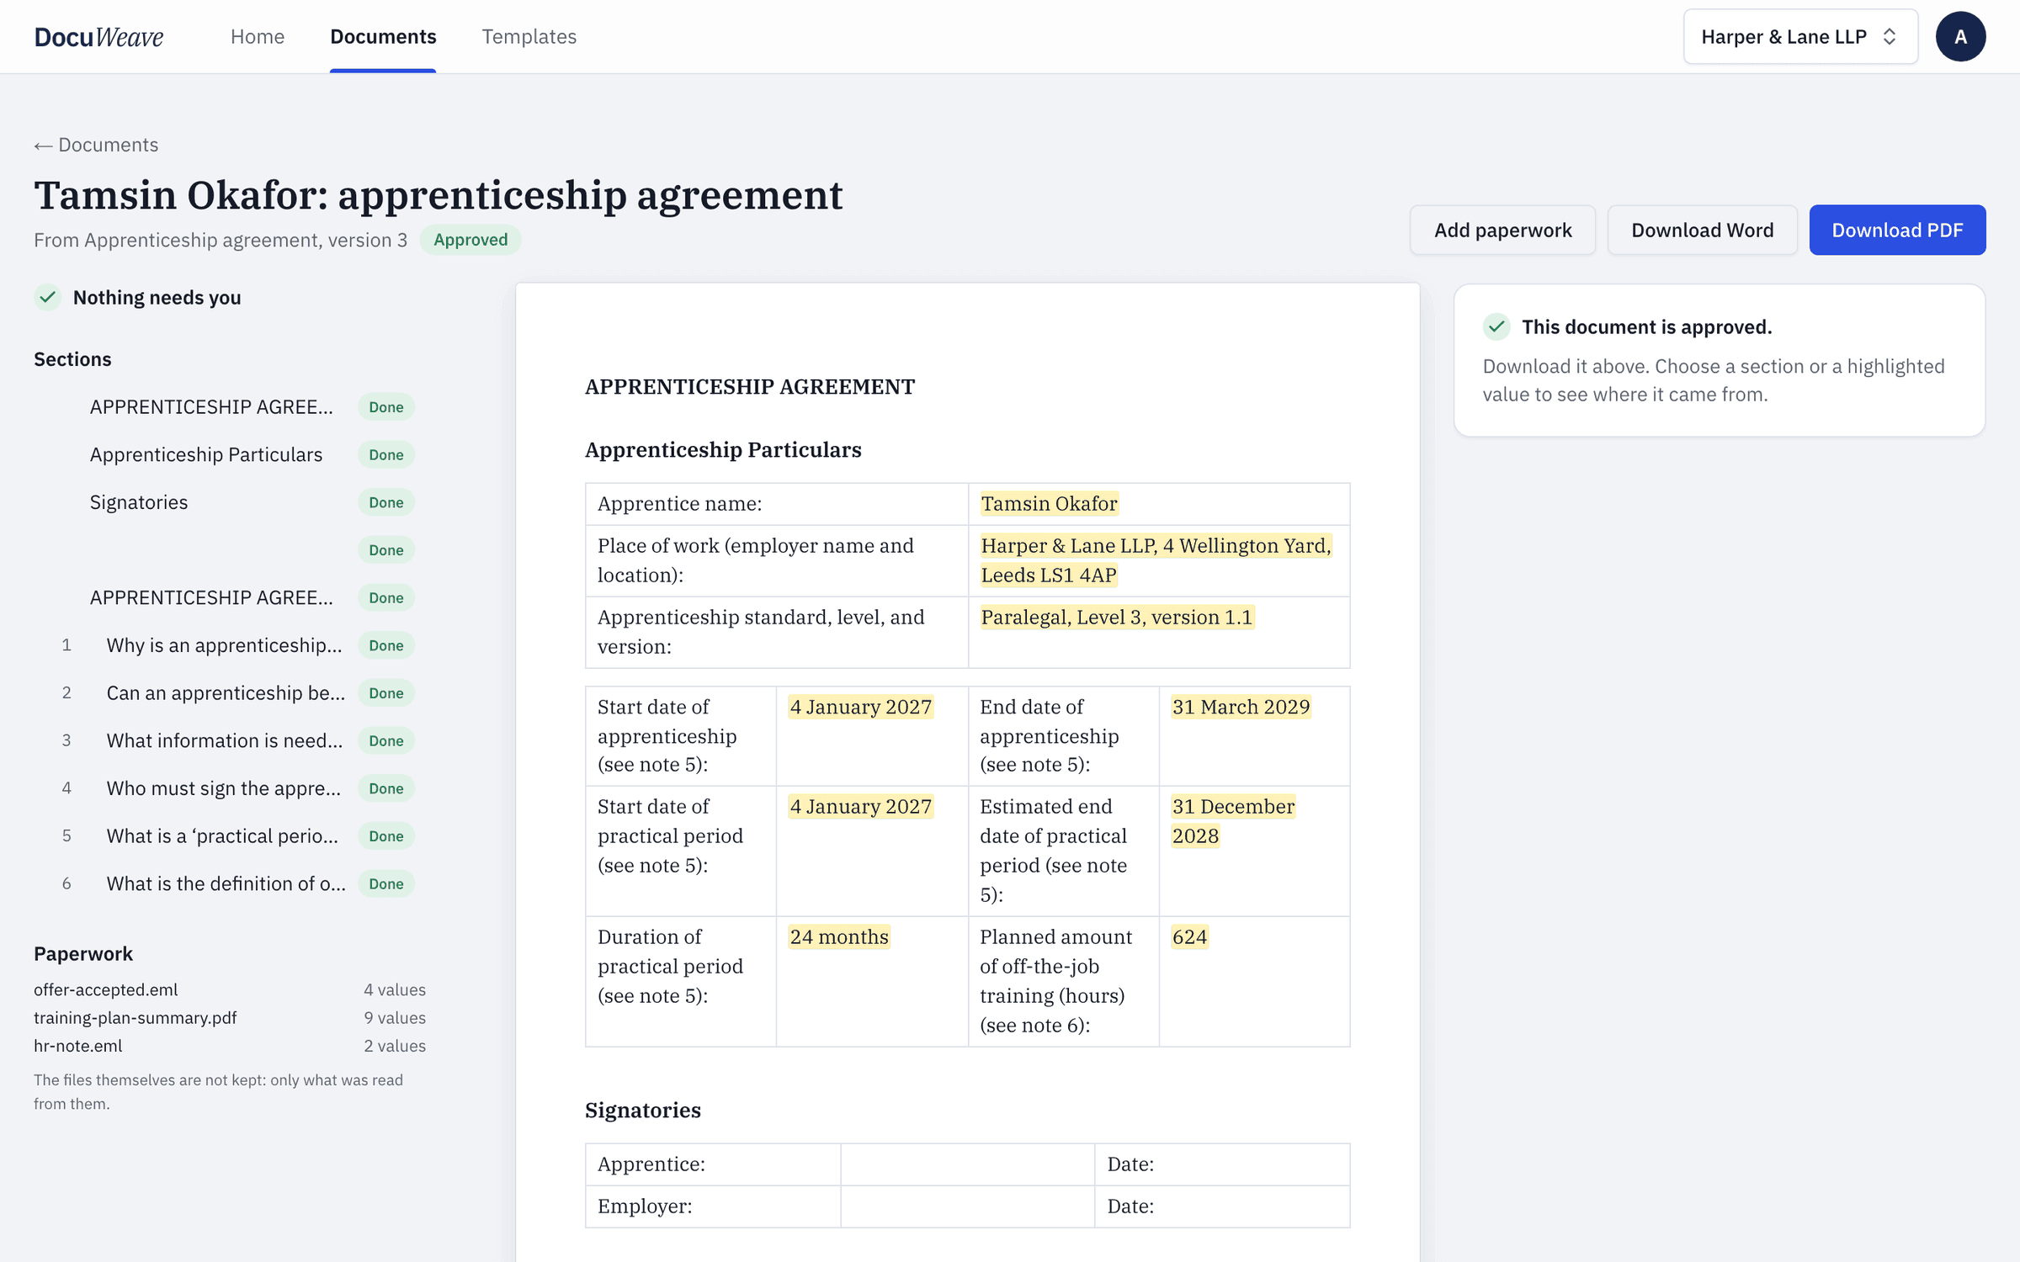The image size is (2020, 1262).
Task: Select the Documents tab
Action: pos(383,36)
